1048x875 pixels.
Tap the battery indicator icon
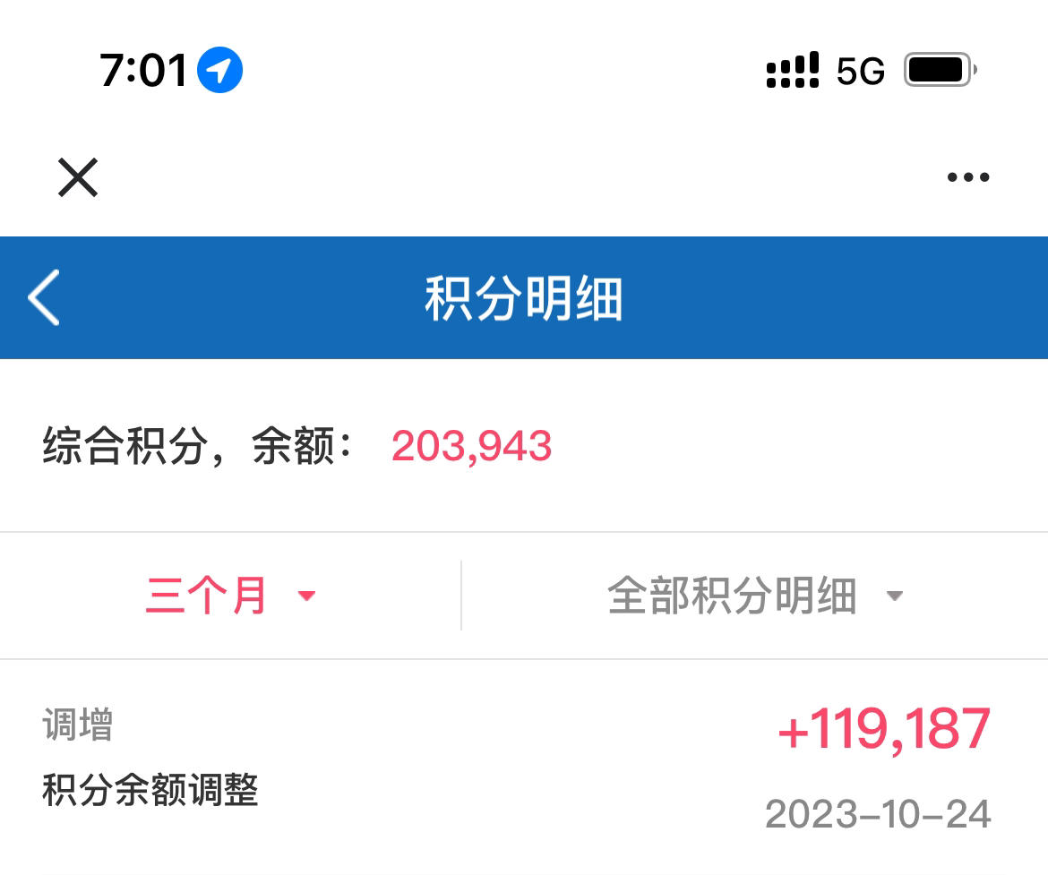tap(941, 70)
